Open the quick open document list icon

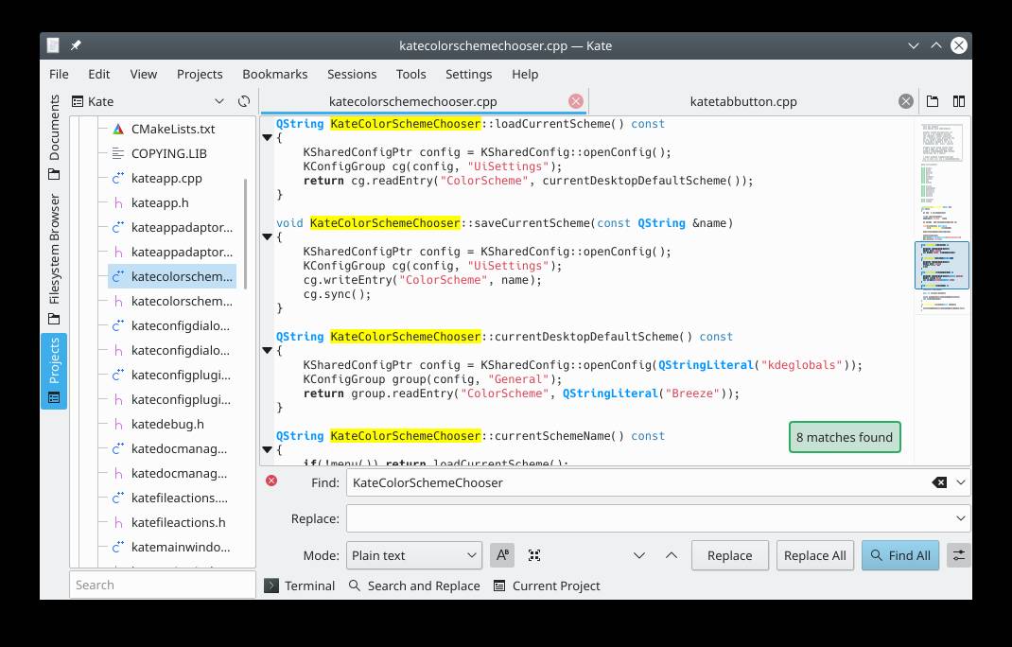click(x=933, y=101)
